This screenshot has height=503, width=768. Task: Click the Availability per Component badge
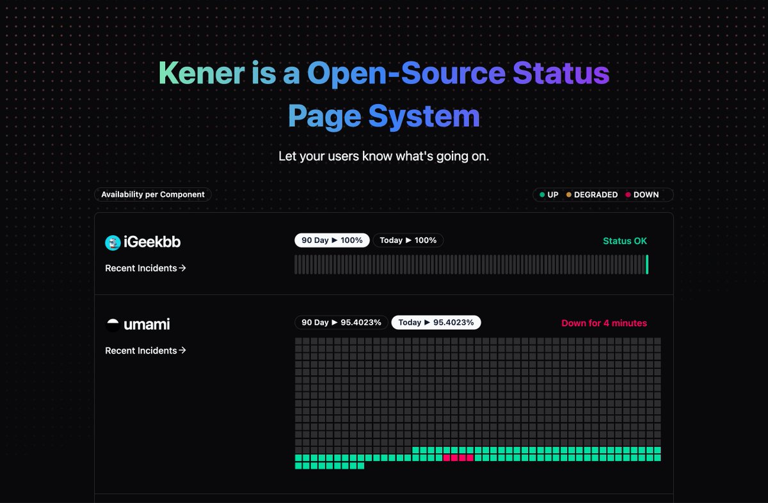pyautogui.click(x=153, y=194)
